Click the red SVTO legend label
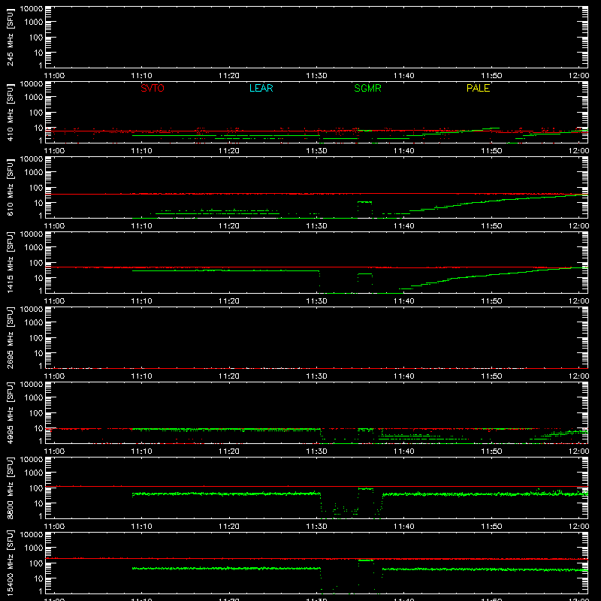 point(153,88)
